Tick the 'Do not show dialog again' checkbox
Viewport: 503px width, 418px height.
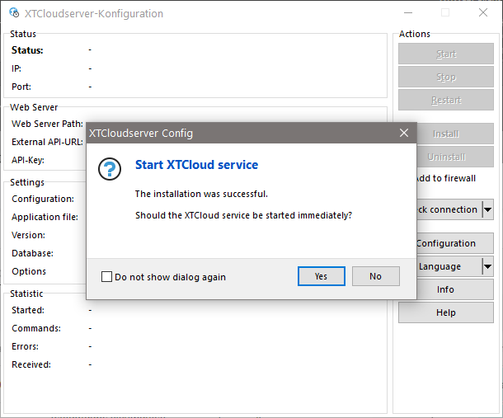tap(106, 276)
